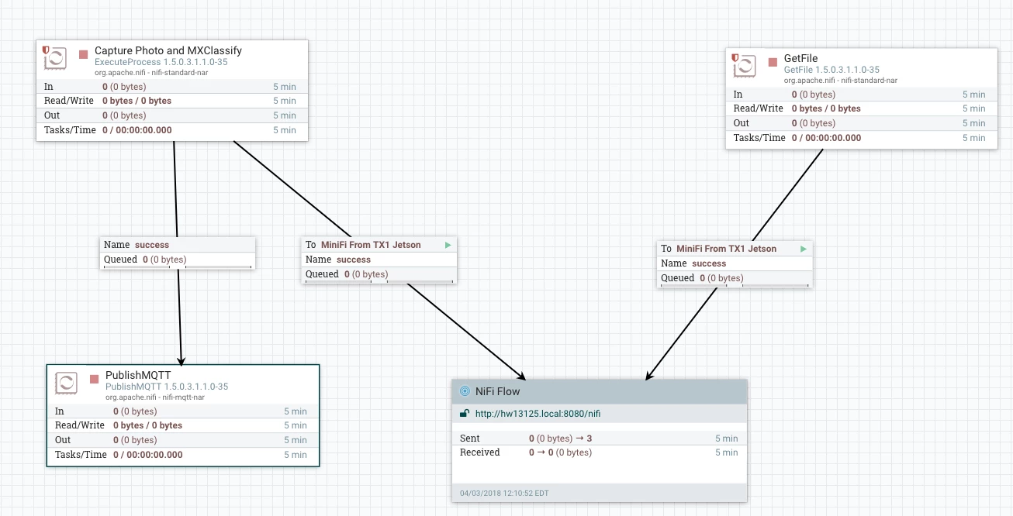The width and height of the screenshot is (1013, 516).
Task: Open the hw13125.local:8080/nifi URL
Action: pyautogui.click(x=538, y=414)
